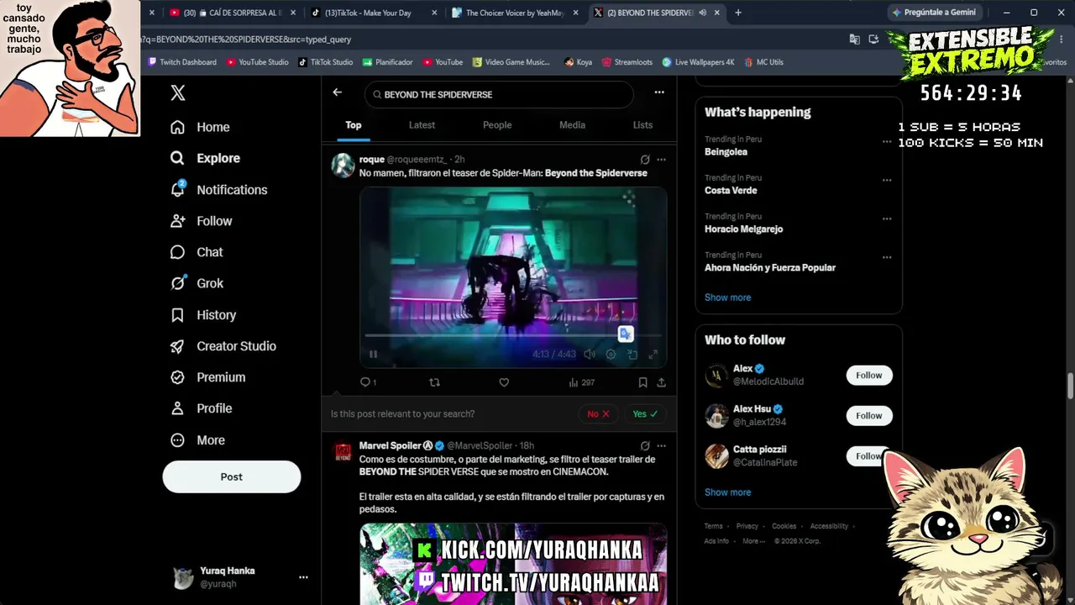Open Yuraq Hanka account menu
The image size is (1075, 605).
point(241,577)
